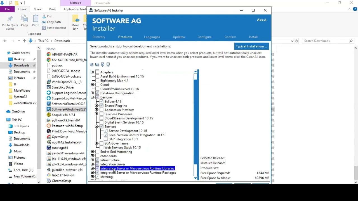Viewport: 358px width, 201px height.
Task: Expand the Adapters tree node
Action: 92,72
